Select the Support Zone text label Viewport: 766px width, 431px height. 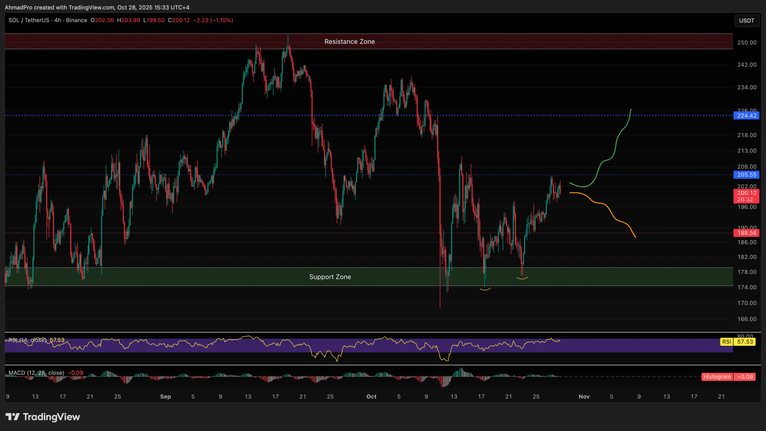(330, 277)
